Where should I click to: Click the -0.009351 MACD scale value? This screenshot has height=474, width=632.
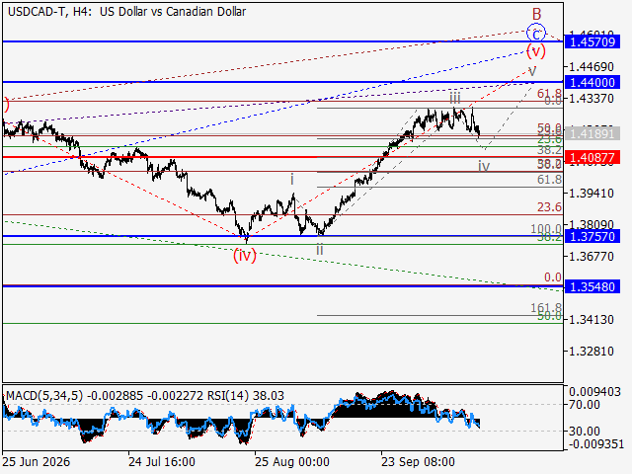pos(594,444)
